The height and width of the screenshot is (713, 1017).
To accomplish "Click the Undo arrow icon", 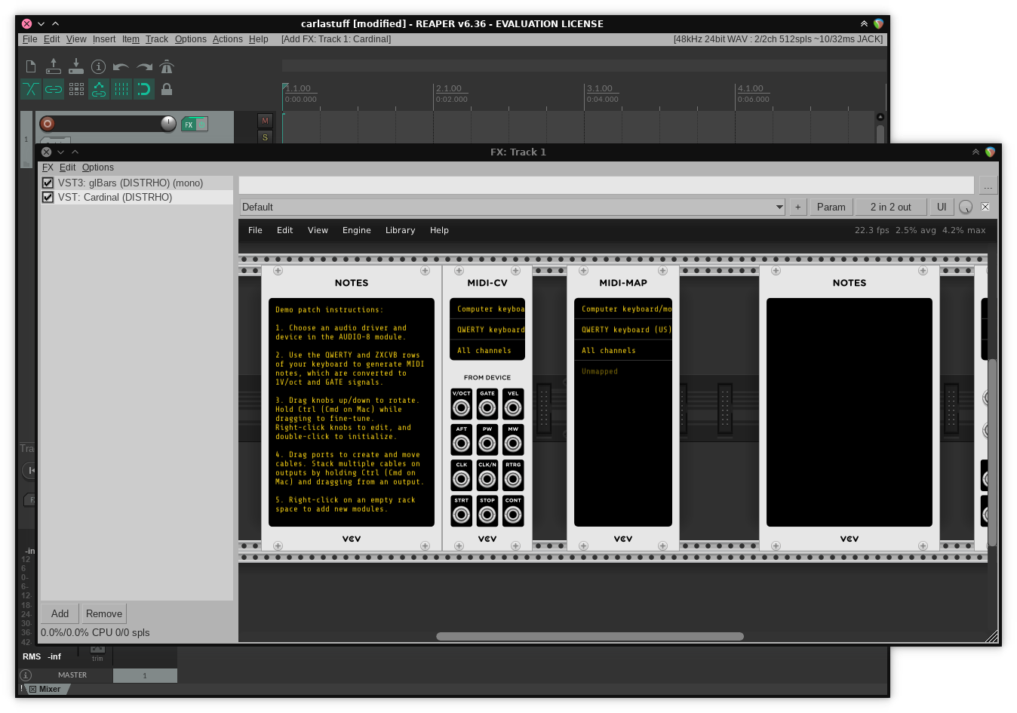I will [121, 66].
